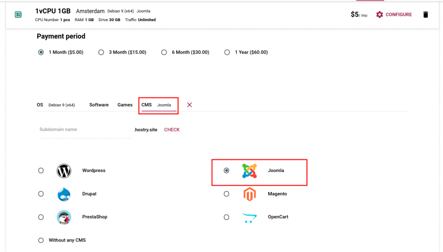Click the .hostry.site domain suffix
This screenshot has height=252, width=443.
coord(145,130)
